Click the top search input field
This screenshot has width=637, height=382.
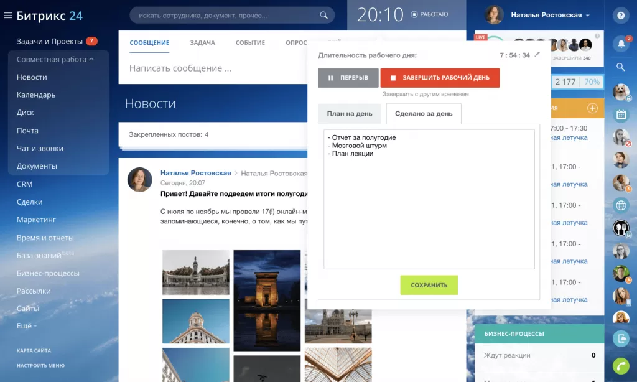(227, 15)
